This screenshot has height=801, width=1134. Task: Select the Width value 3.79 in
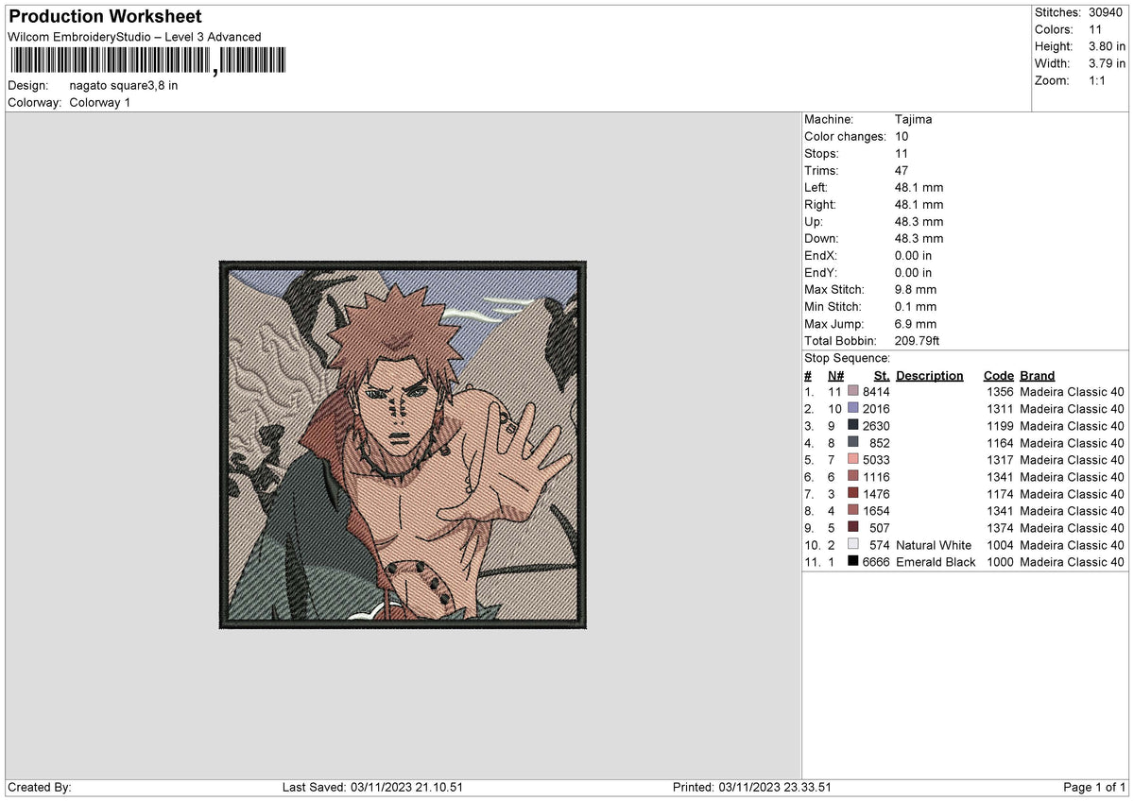[1107, 63]
